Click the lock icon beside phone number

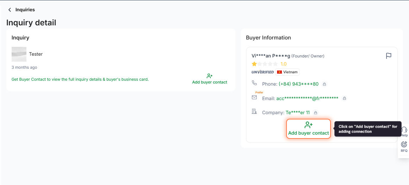324,84
